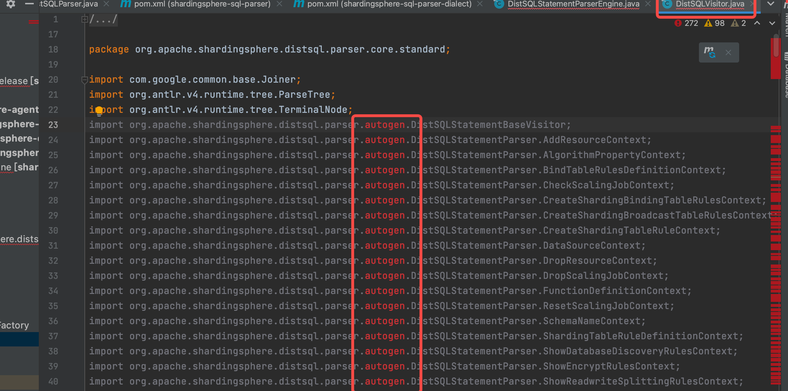Click the weak warning indicator showing 2
The image size is (788, 391).
[739, 23]
